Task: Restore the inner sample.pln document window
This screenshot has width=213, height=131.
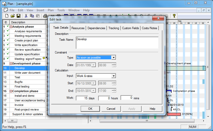Action: (203, 10)
